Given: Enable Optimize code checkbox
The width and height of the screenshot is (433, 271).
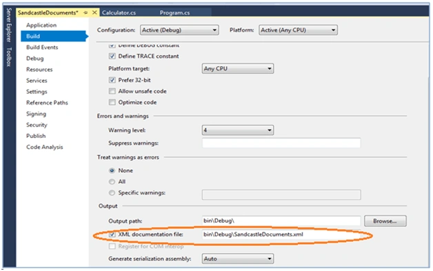Looking at the screenshot, I should (112, 102).
